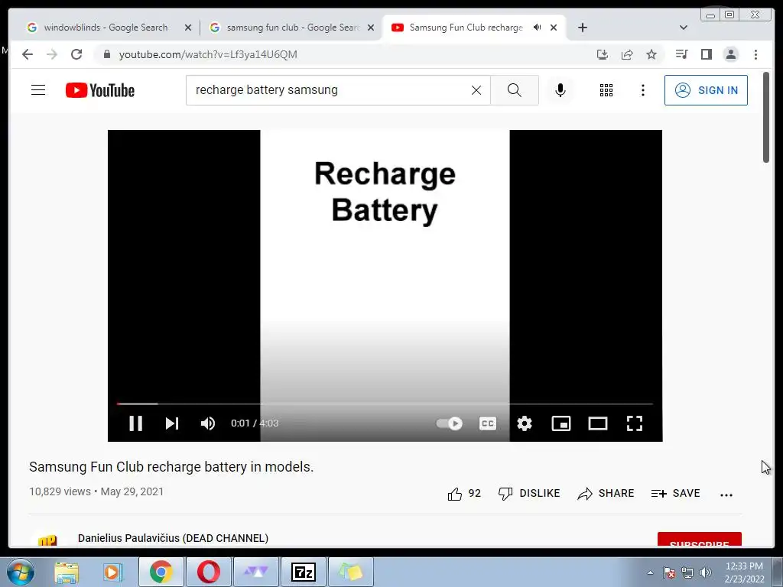This screenshot has height=587, width=783.
Task: Like the video with thumbs up
Action: click(464, 494)
